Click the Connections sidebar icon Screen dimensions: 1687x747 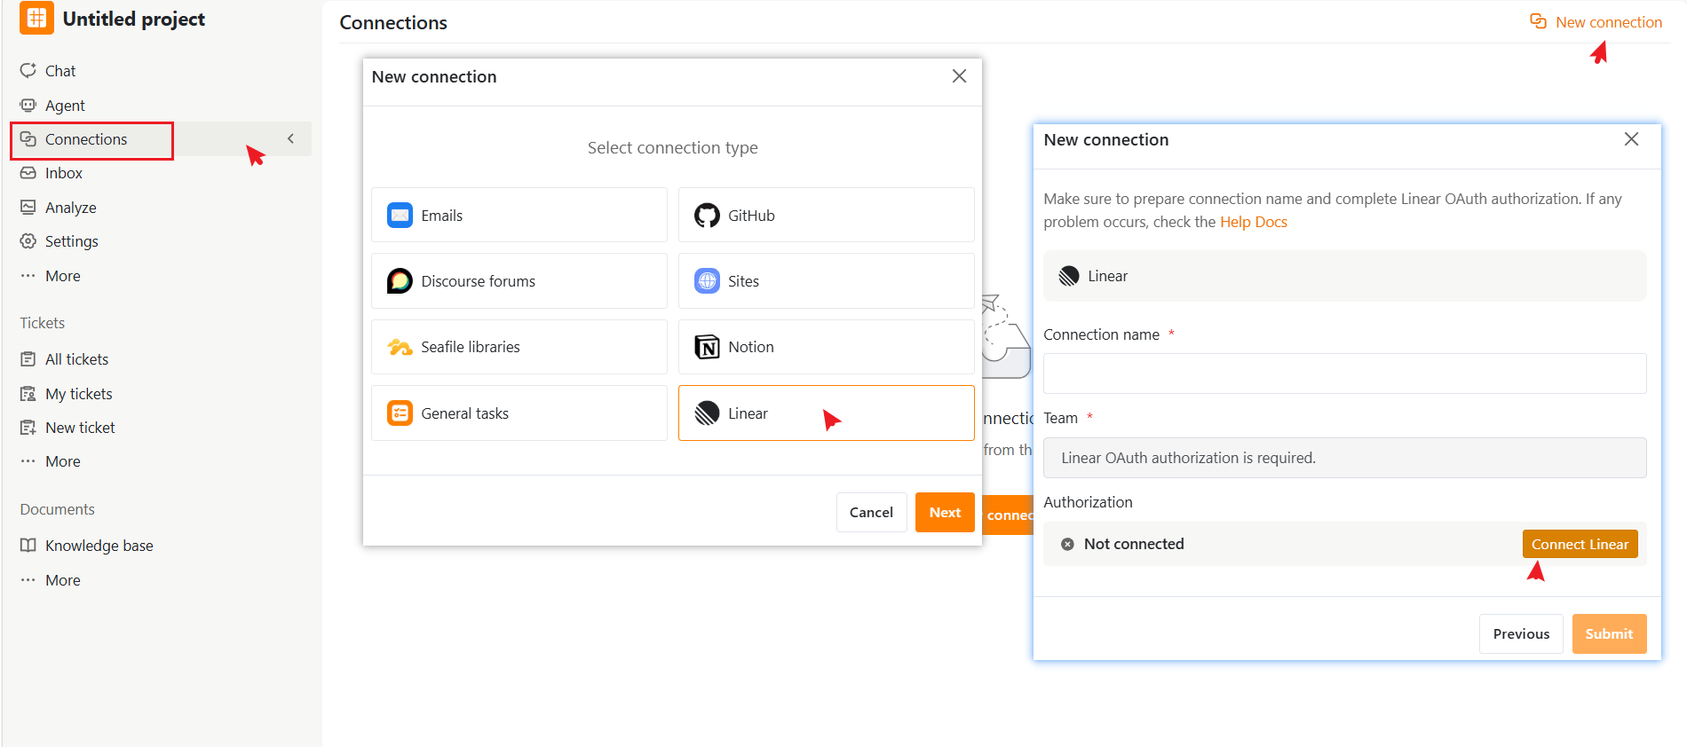(x=28, y=139)
